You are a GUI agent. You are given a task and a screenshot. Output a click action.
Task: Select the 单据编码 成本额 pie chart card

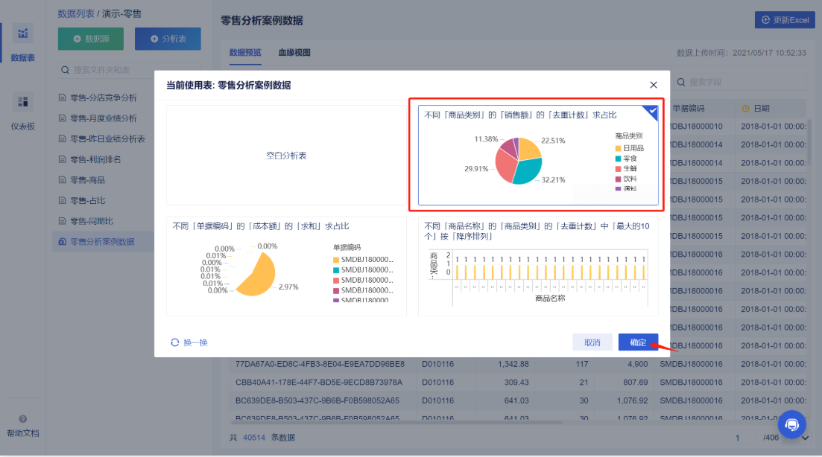(286, 266)
